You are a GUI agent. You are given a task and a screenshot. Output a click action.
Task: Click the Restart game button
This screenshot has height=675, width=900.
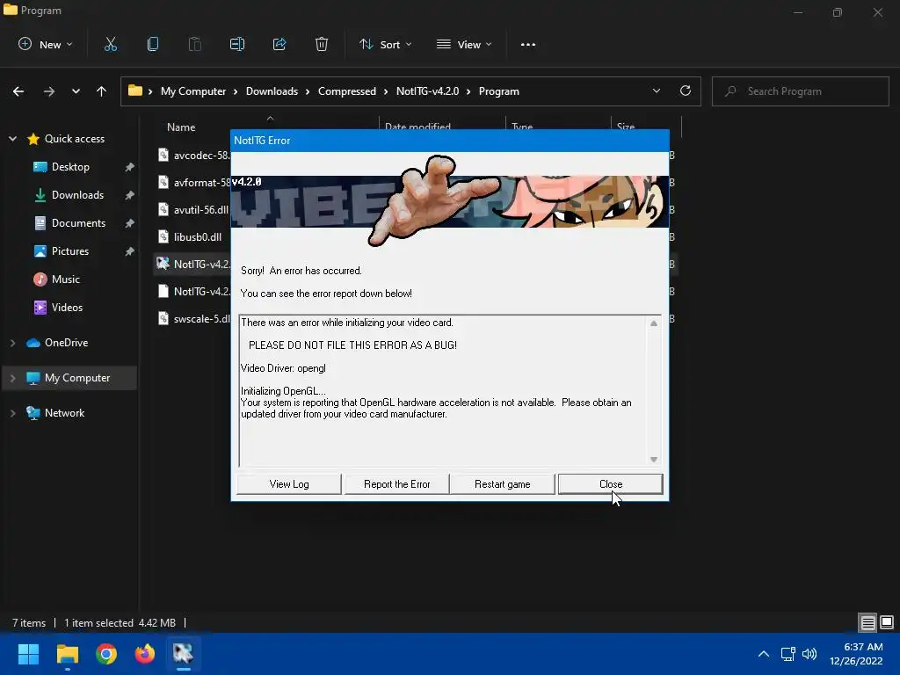[502, 484]
